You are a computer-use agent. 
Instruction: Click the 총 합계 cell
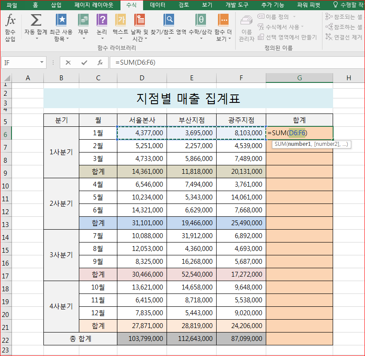coord(80,339)
